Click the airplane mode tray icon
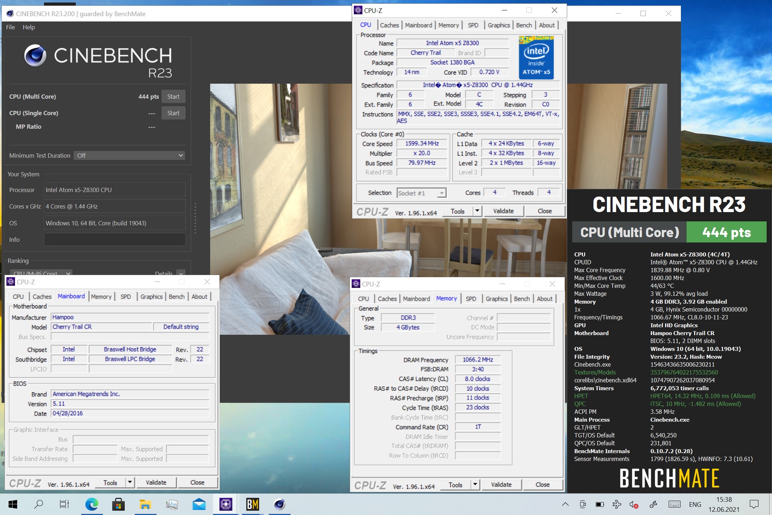This screenshot has height=515, width=772. coord(617,505)
